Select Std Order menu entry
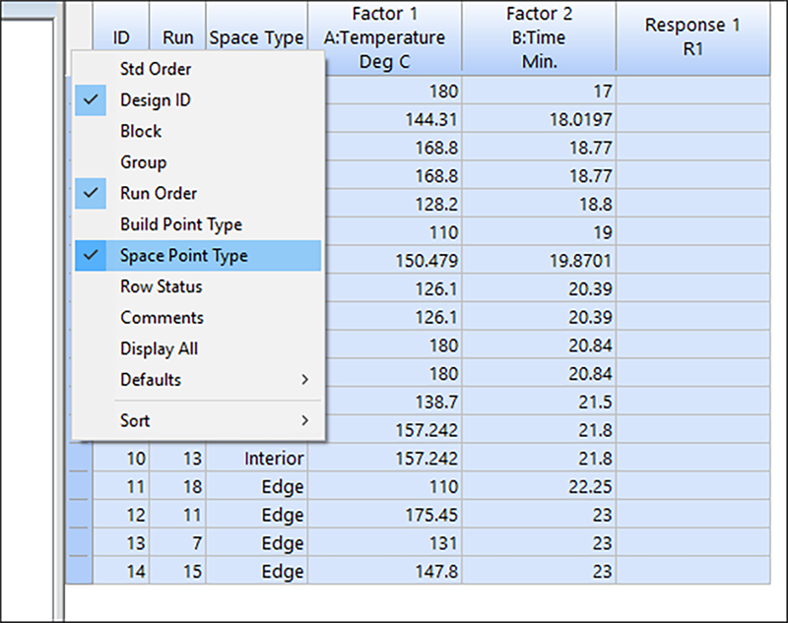This screenshot has width=788, height=623. tap(156, 69)
